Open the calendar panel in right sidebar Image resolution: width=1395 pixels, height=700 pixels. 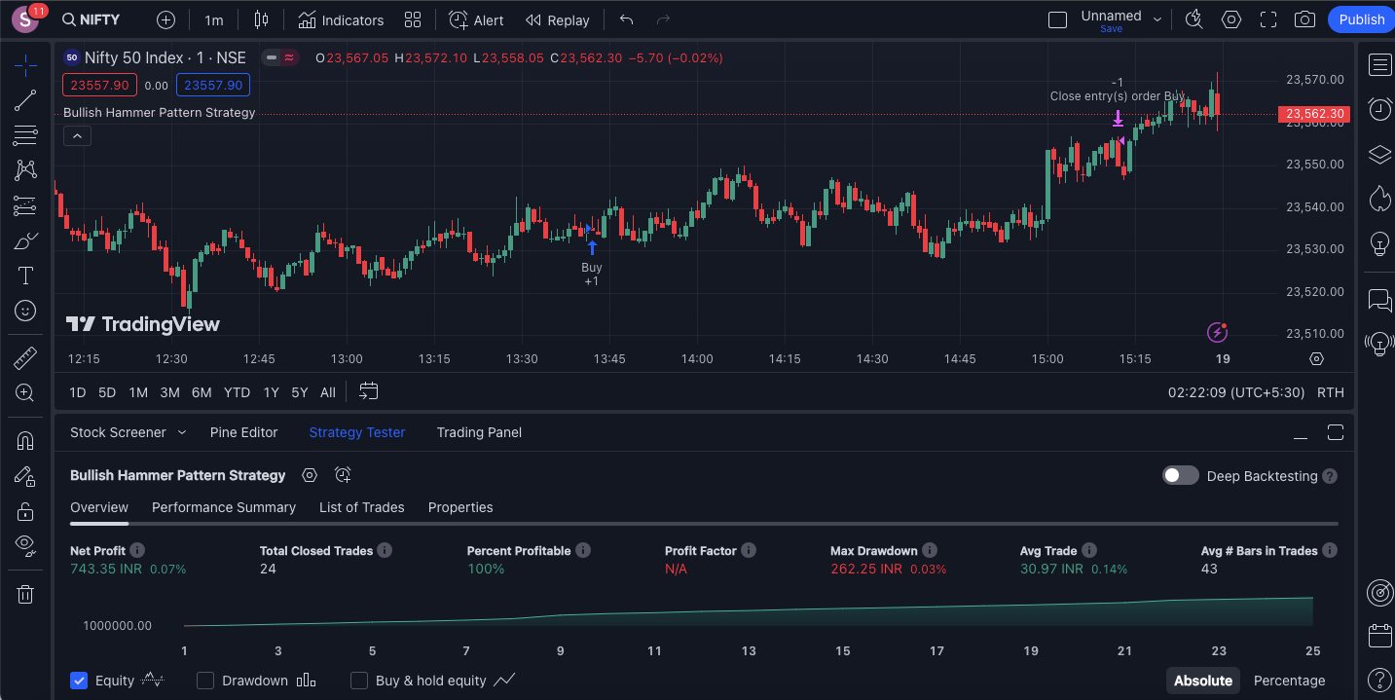pyautogui.click(x=1379, y=637)
